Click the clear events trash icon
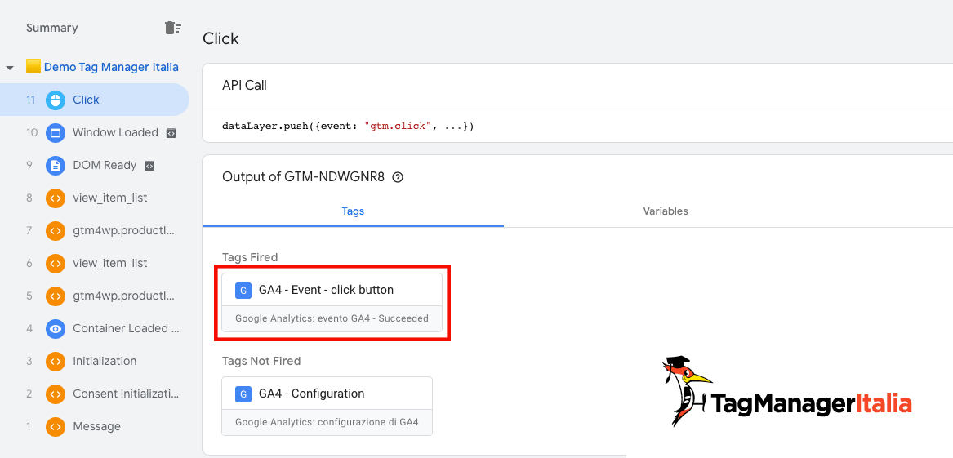This screenshot has width=953, height=458. [172, 28]
